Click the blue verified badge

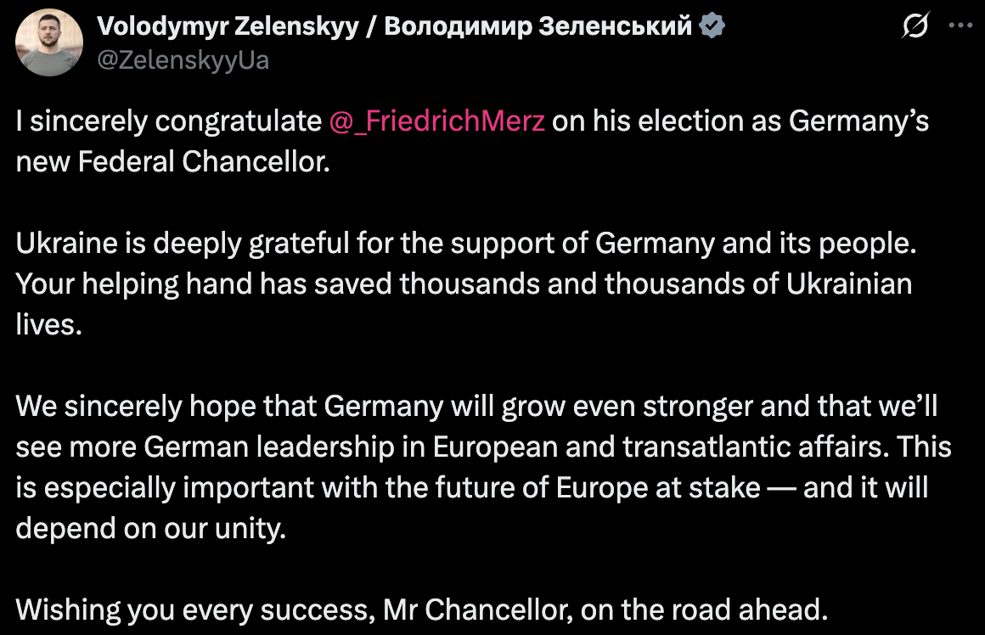tap(711, 27)
